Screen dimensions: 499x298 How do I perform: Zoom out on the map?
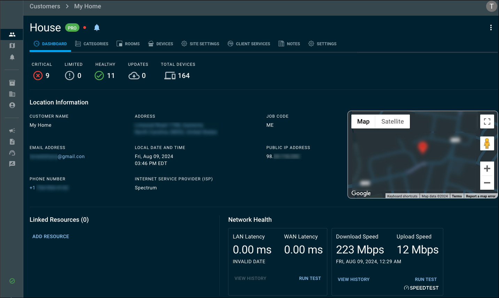click(487, 183)
